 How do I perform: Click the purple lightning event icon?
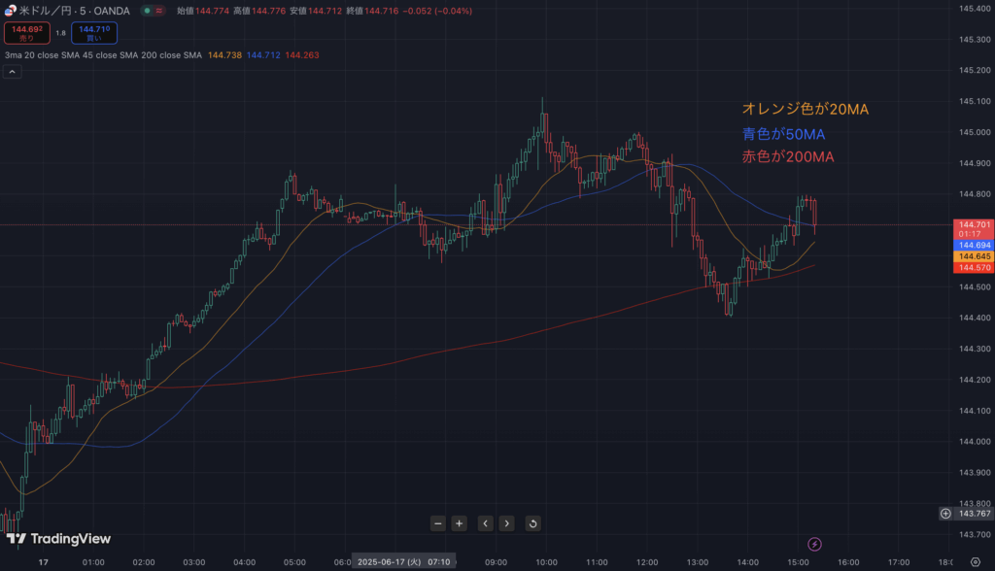(815, 544)
